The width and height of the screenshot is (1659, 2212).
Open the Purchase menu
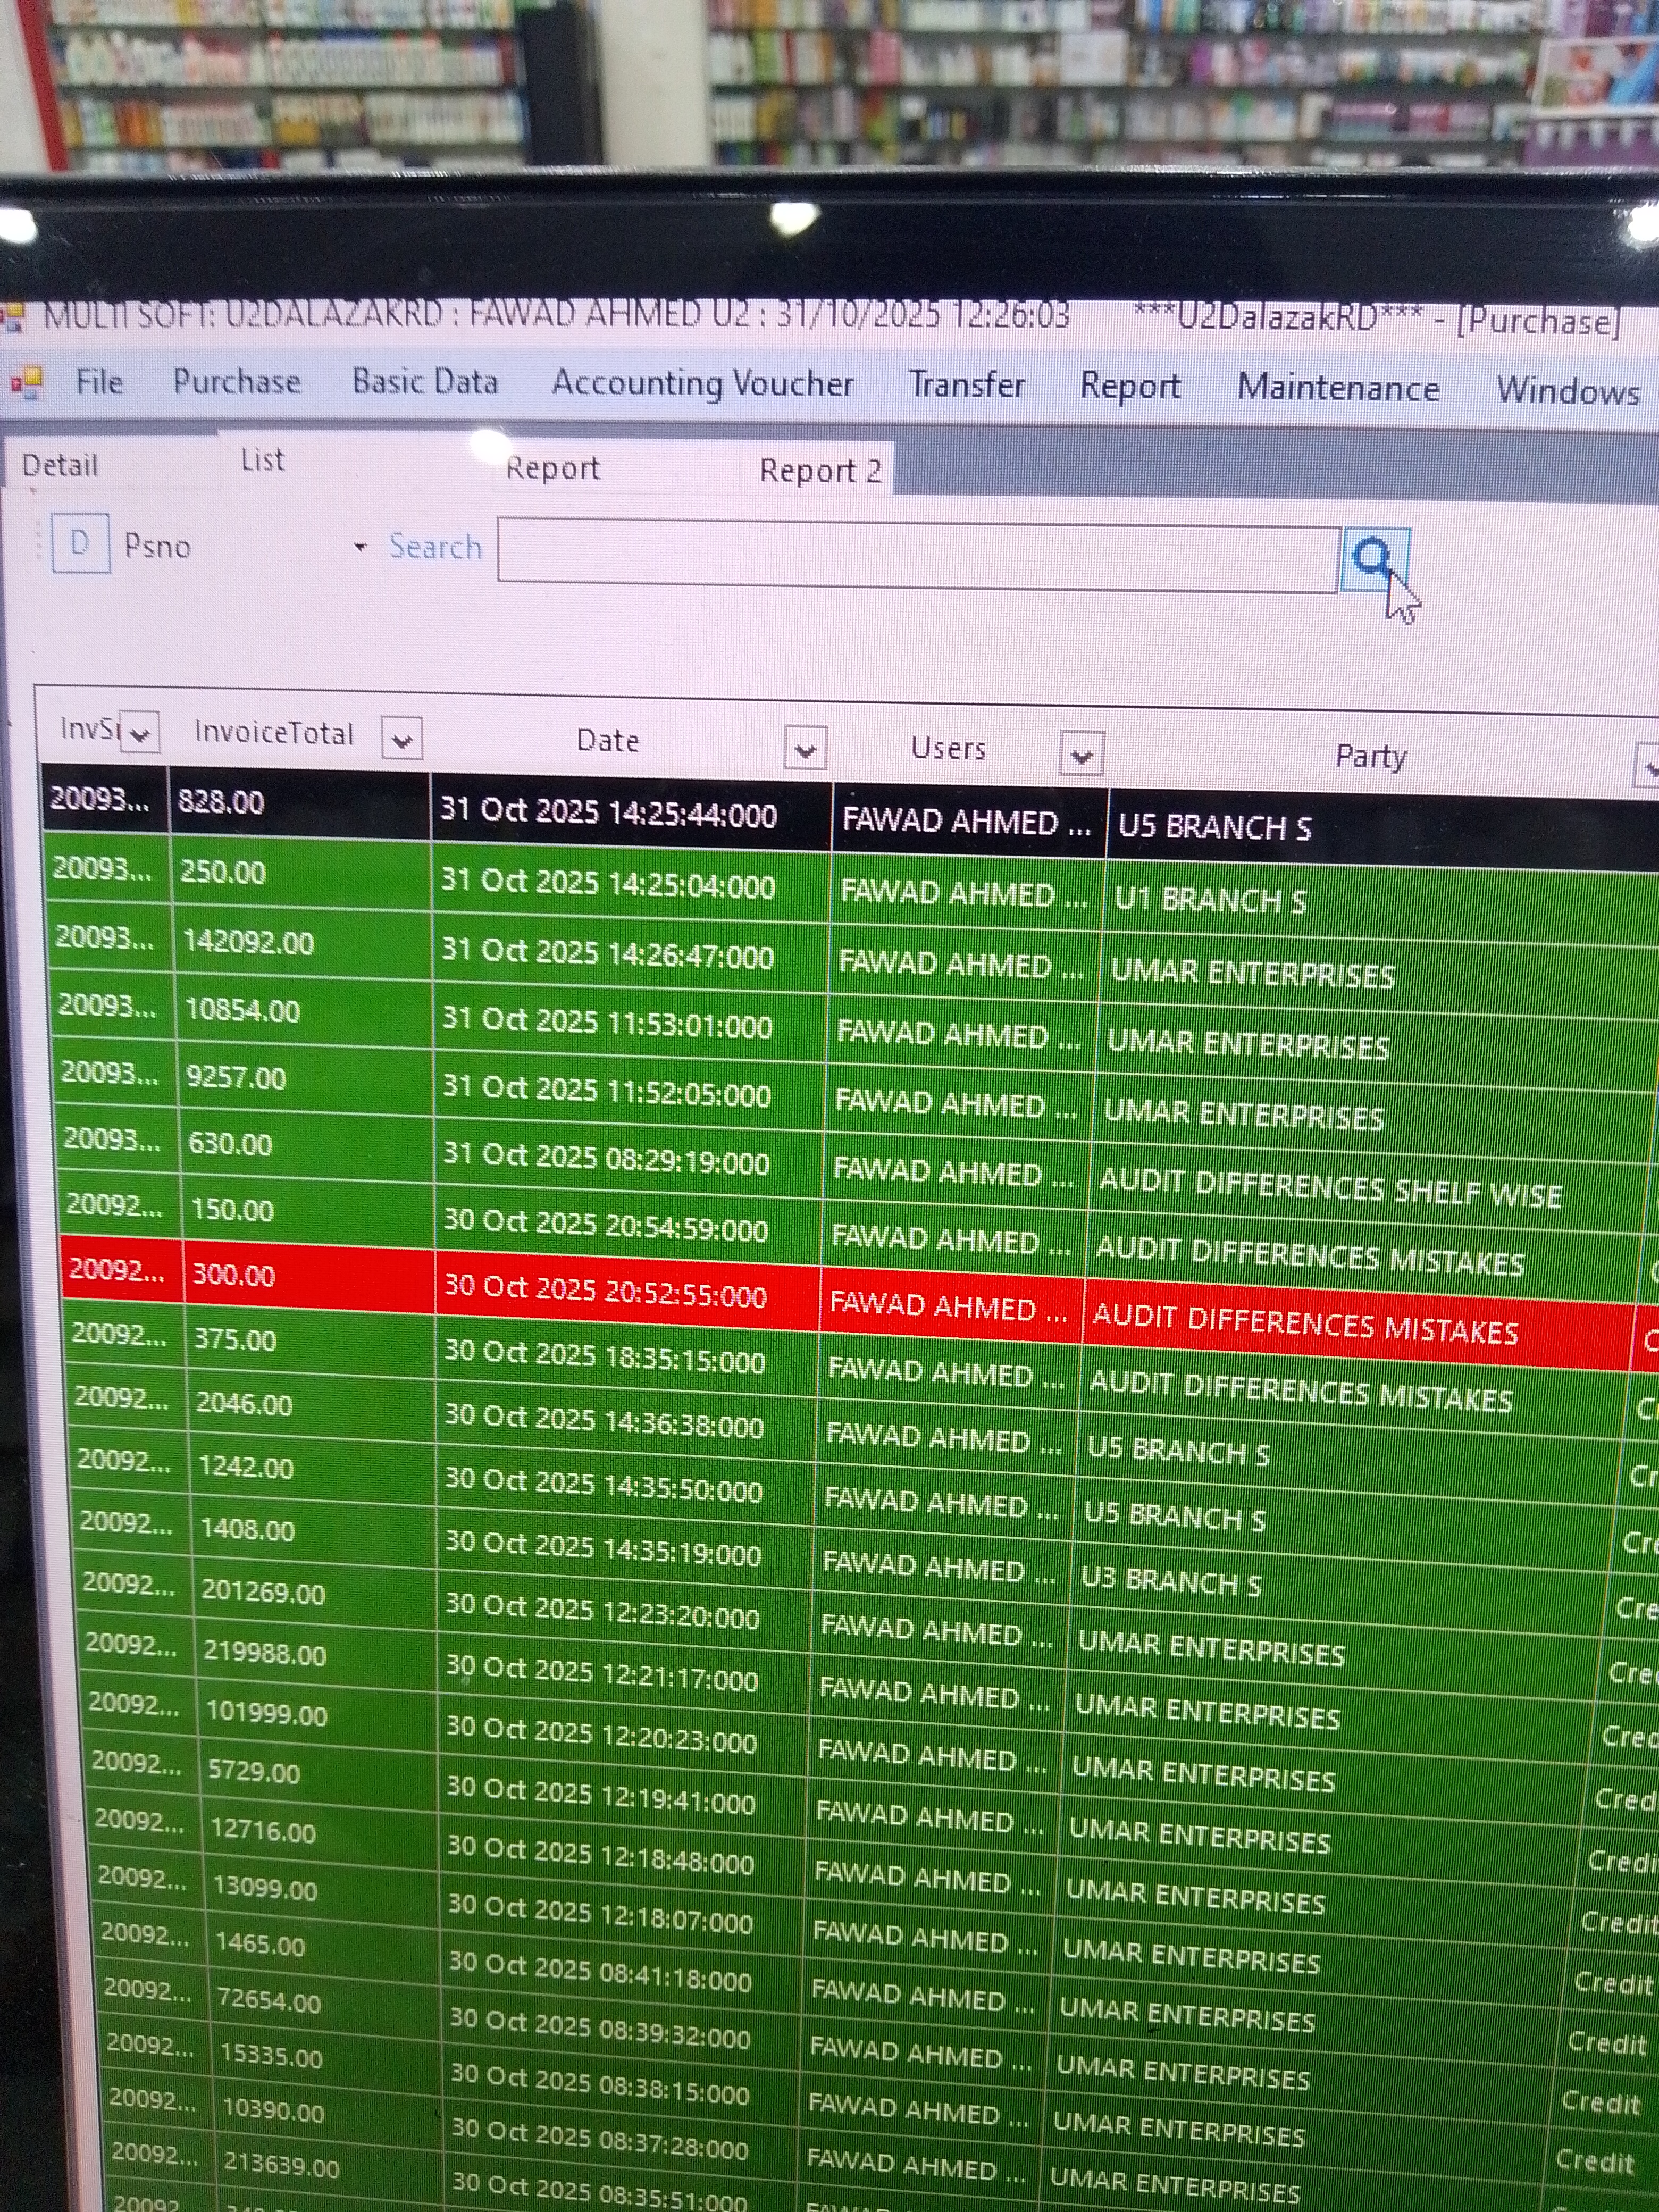coord(236,382)
